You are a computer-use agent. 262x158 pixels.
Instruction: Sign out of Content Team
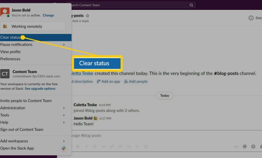click(22, 130)
